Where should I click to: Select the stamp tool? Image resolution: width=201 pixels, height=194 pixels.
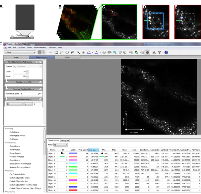pos(83,52)
